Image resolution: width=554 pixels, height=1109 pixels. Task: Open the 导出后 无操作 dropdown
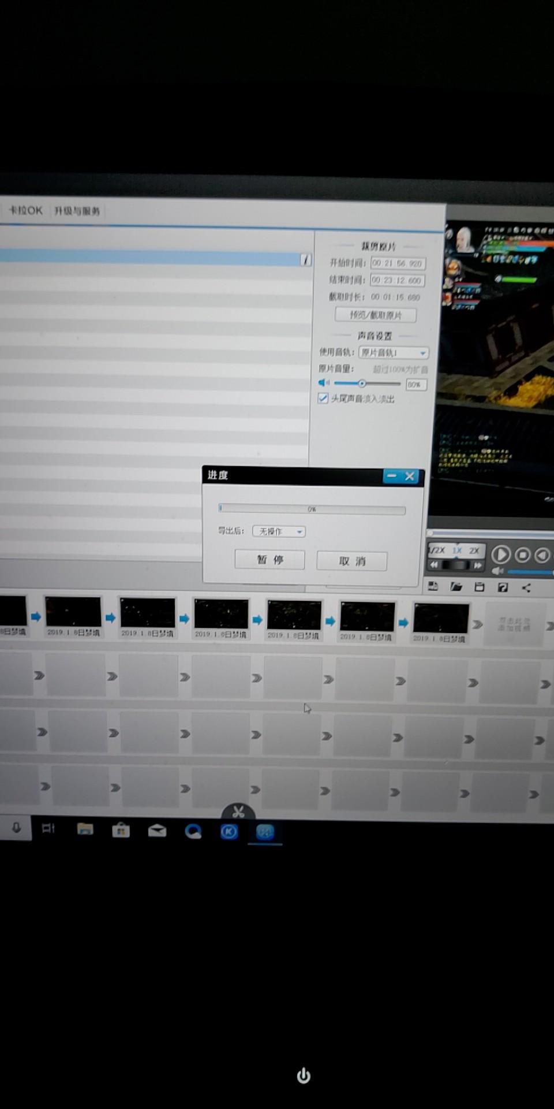coord(279,531)
